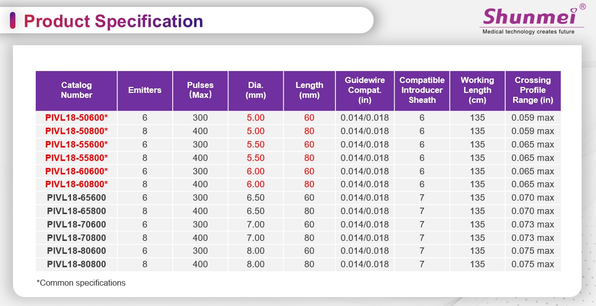The height and width of the screenshot is (306, 596).
Task: Click catalog number PIVL18-80800
Action: click(76, 264)
